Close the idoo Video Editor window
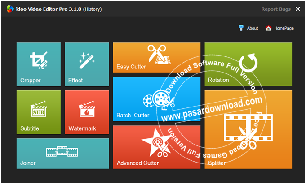Screen dimensions: 306x184 click(297, 9)
